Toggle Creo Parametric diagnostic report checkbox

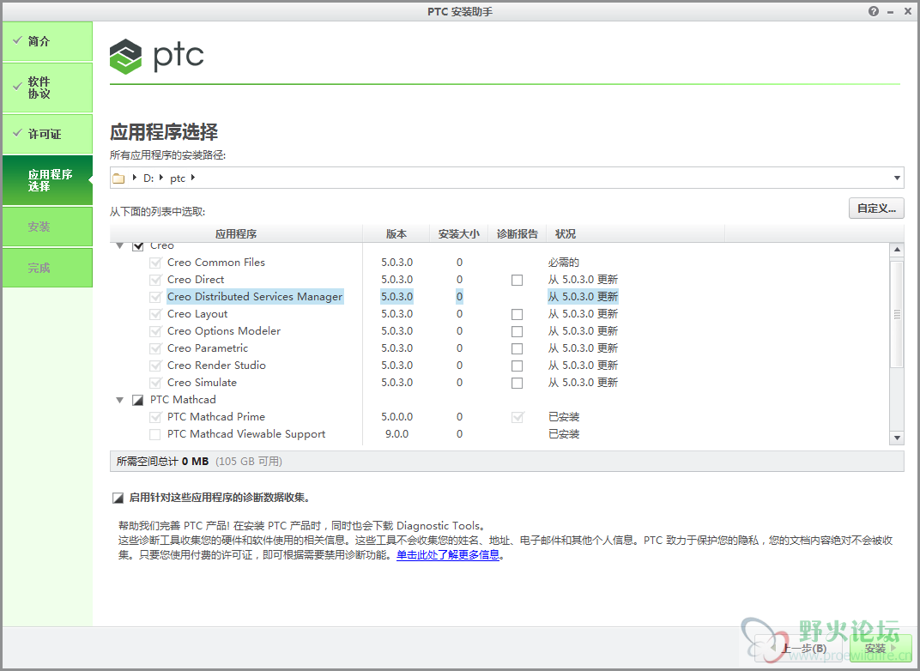click(517, 348)
